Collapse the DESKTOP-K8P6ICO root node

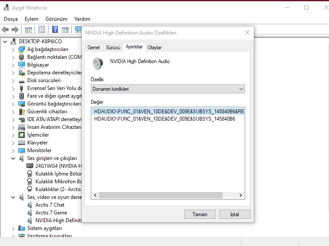tap(5, 42)
